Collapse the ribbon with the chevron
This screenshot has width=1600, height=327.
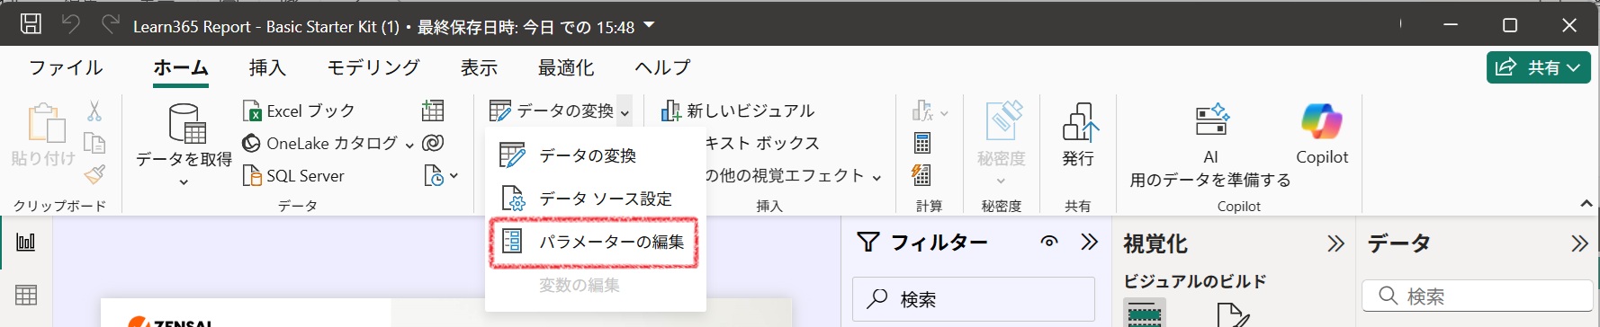pyautogui.click(x=1586, y=204)
